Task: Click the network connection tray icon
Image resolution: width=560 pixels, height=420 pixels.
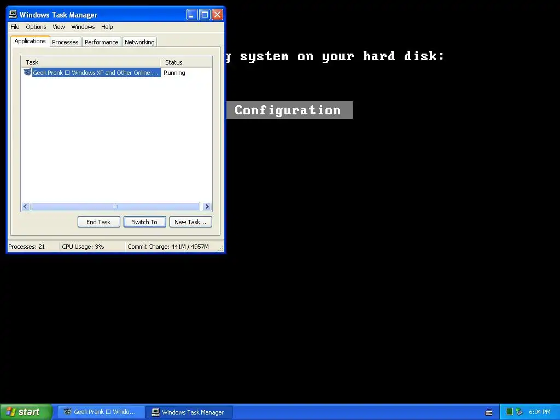Action: coord(520,412)
